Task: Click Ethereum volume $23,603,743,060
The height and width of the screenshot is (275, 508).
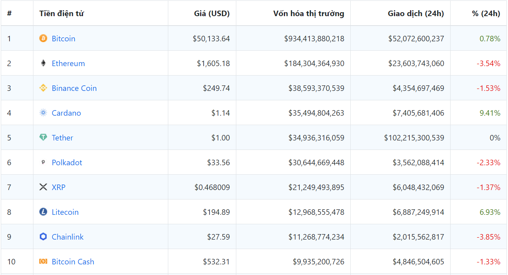Action: click(416, 63)
